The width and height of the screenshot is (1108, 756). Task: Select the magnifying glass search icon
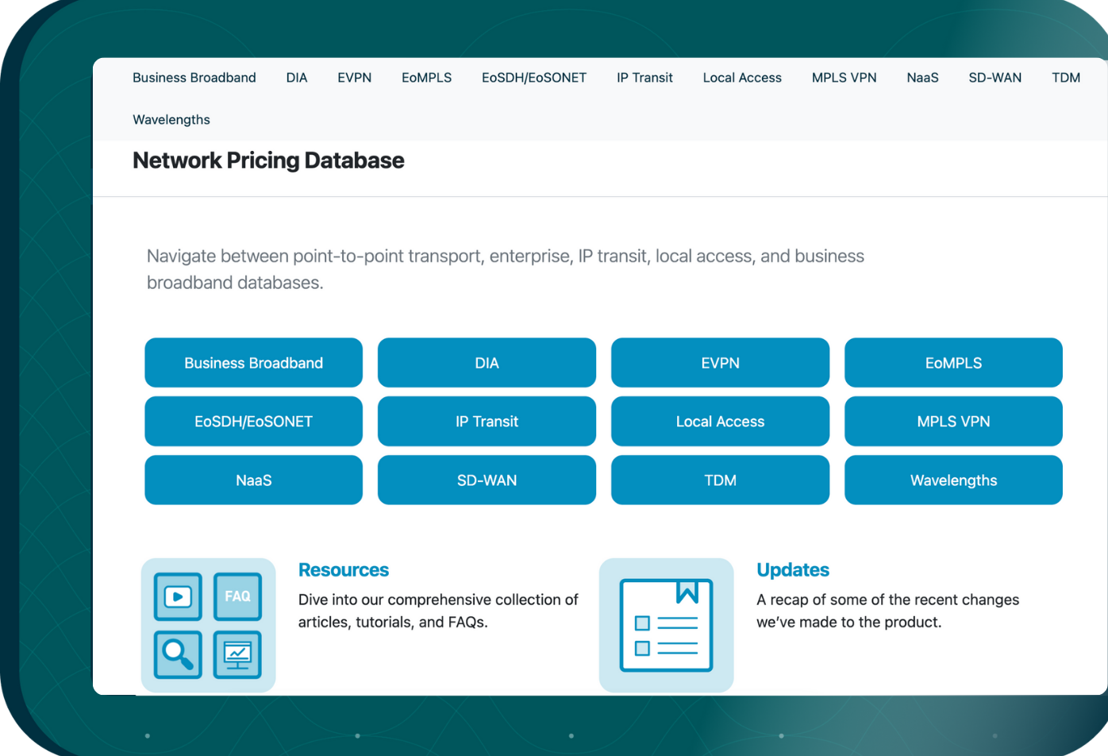click(x=177, y=655)
